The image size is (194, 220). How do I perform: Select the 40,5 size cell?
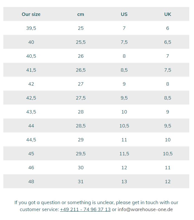(x=31, y=56)
